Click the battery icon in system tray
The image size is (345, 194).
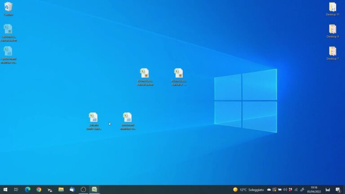pos(280,190)
